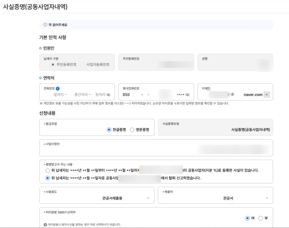Choose 영문증명 issuance type
The image size is (289, 228).
132,130
